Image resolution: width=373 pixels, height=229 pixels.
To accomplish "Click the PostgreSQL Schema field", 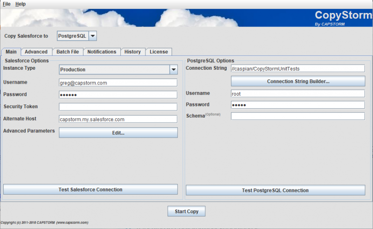I will click(x=297, y=116).
